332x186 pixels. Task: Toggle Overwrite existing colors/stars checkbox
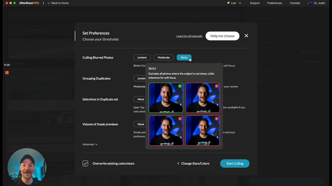pyautogui.click(x=85, y=164)
